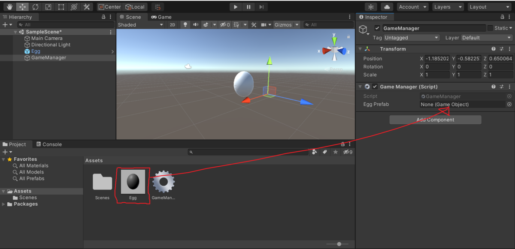Open the Layout dropdown
Screen dimensions: 515x249
(489, 7)
